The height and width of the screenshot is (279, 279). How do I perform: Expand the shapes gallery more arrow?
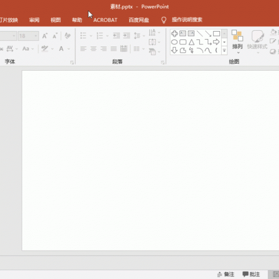[x=224, y=50]
